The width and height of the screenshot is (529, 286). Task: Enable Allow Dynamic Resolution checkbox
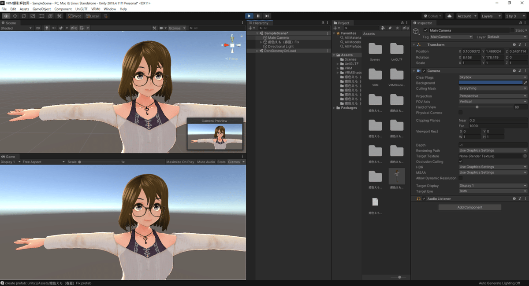pyautogui.click(x=461, y=178)
